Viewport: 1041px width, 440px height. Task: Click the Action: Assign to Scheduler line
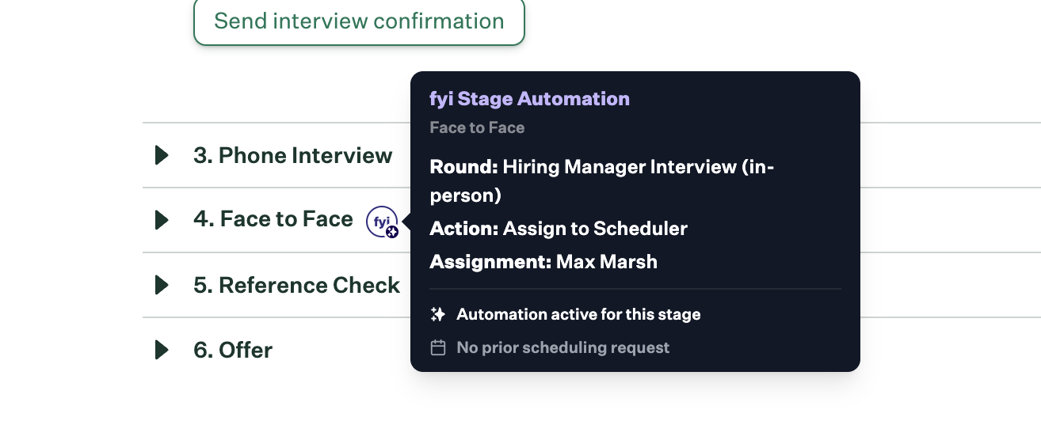559,229
